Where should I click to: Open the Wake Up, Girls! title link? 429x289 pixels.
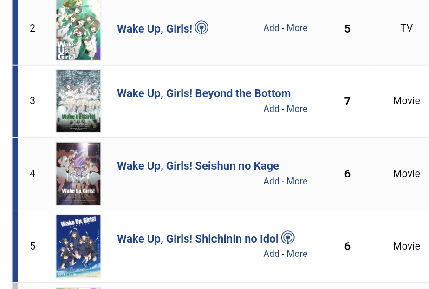(154, 29)
